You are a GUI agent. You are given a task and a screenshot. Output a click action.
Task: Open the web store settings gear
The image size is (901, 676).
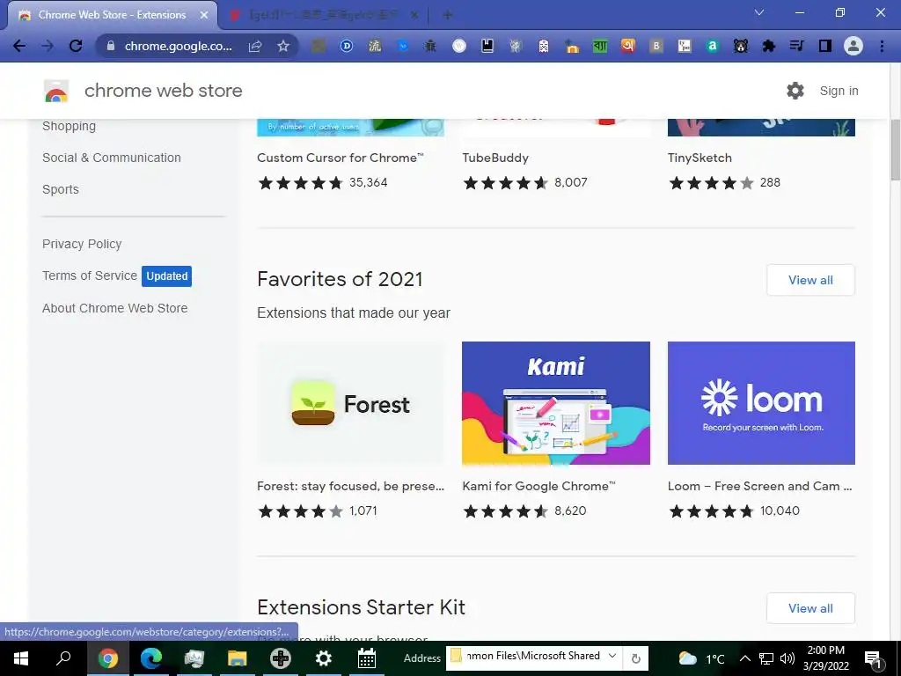tap(795, 91)
